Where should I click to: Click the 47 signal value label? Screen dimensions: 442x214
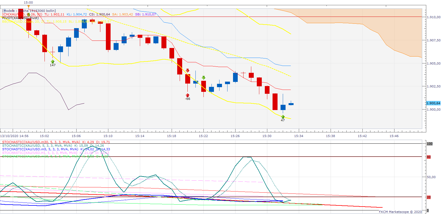point(283,120)
